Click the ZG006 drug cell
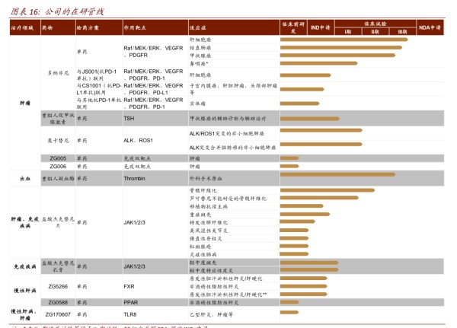Image resolution: width=457 pixels, height=328 pixels. pyautogui.click(x=58, y=167)
